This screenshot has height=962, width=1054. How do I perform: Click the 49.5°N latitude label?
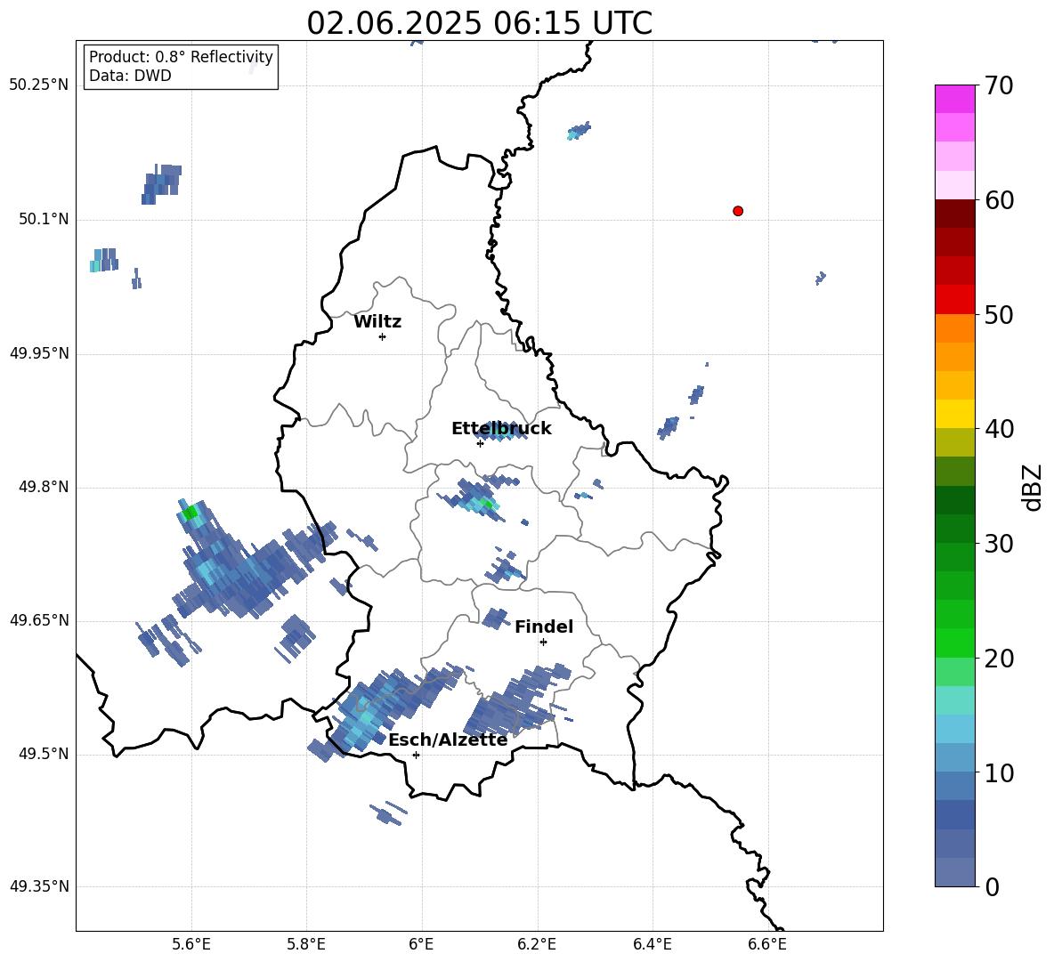click(44, 754)
